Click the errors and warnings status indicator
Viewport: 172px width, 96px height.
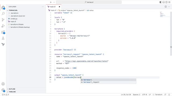pos(5,95)
